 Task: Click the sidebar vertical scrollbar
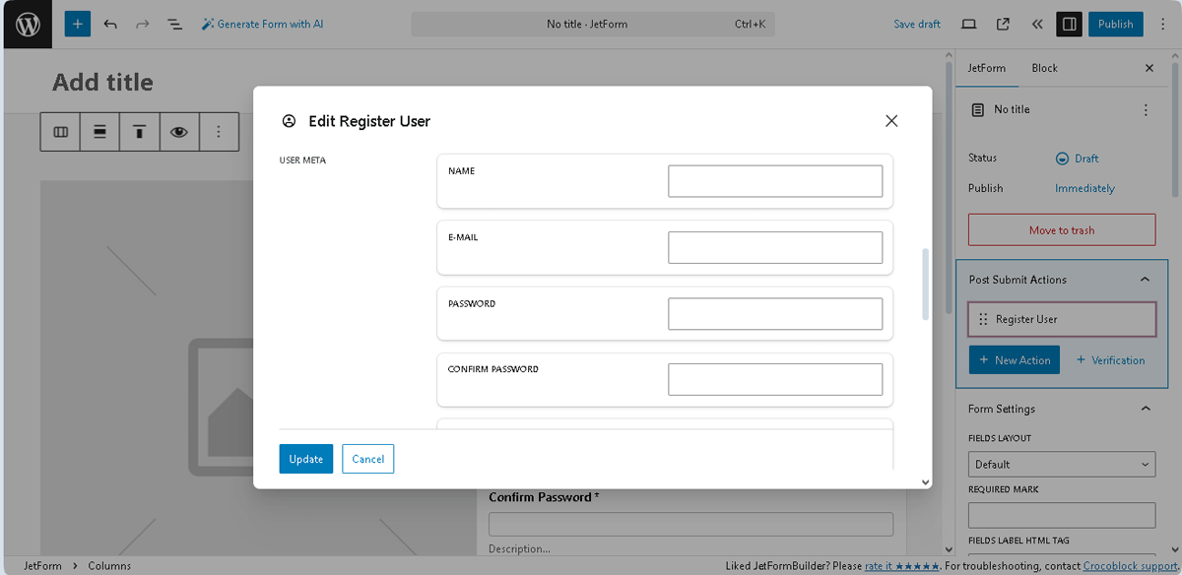click(1174, 130)
